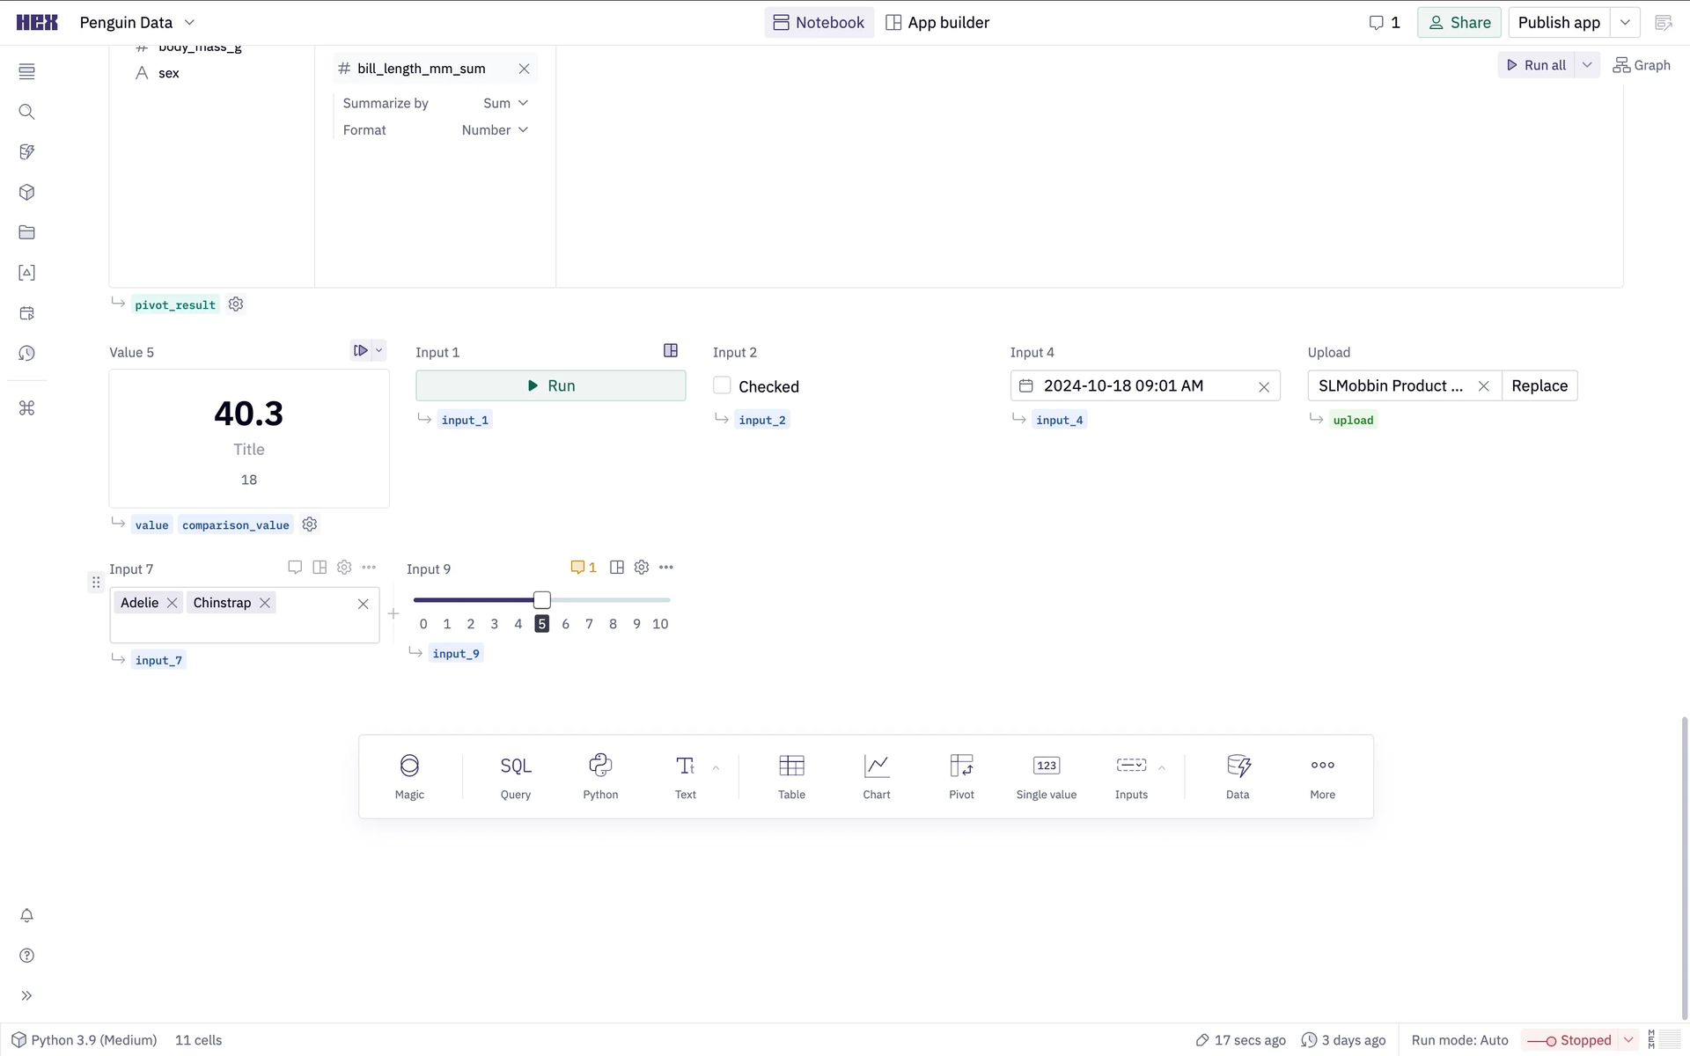The height and width of the screenshot is (1056, 1690).
Task: Open Input 9 more options menu
Action: (x=666, y=568)
